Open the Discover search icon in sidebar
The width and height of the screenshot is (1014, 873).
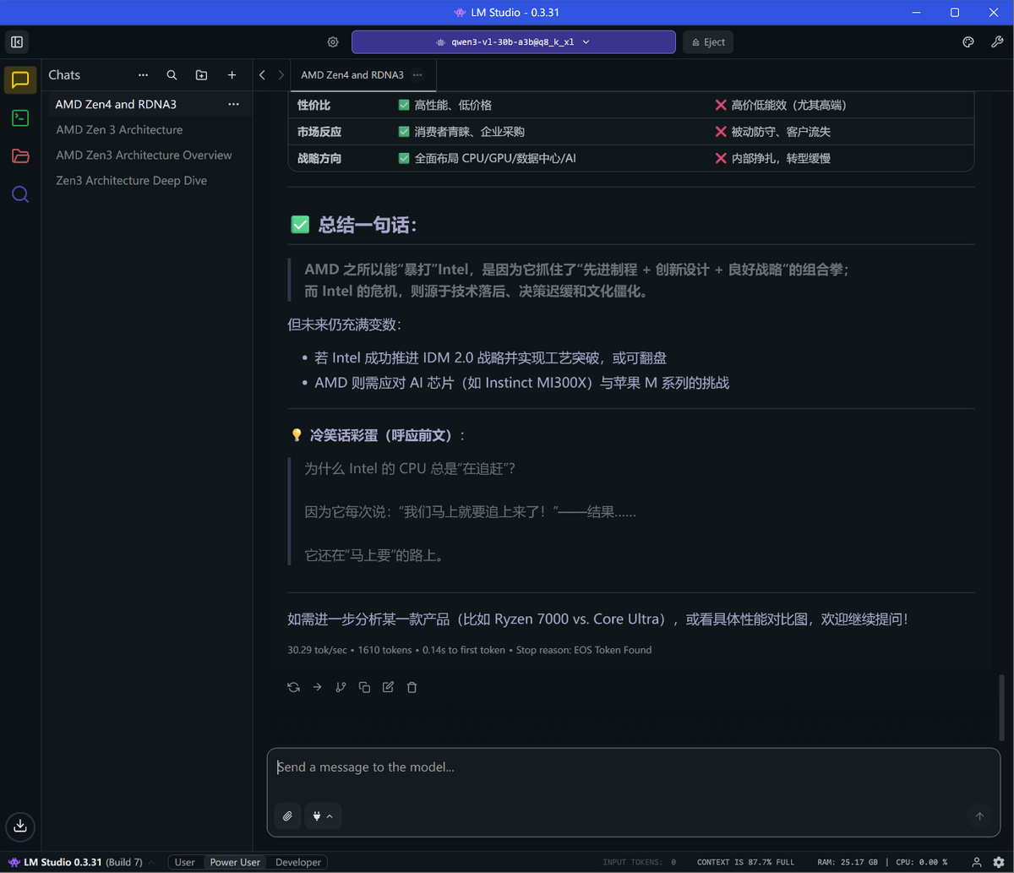click(x=20, y=194)
